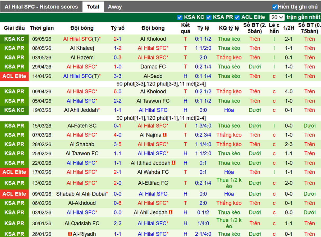Open Al-Akhdoud team link
The height and width of the screenshot is (237, 321).
(82, 203)
